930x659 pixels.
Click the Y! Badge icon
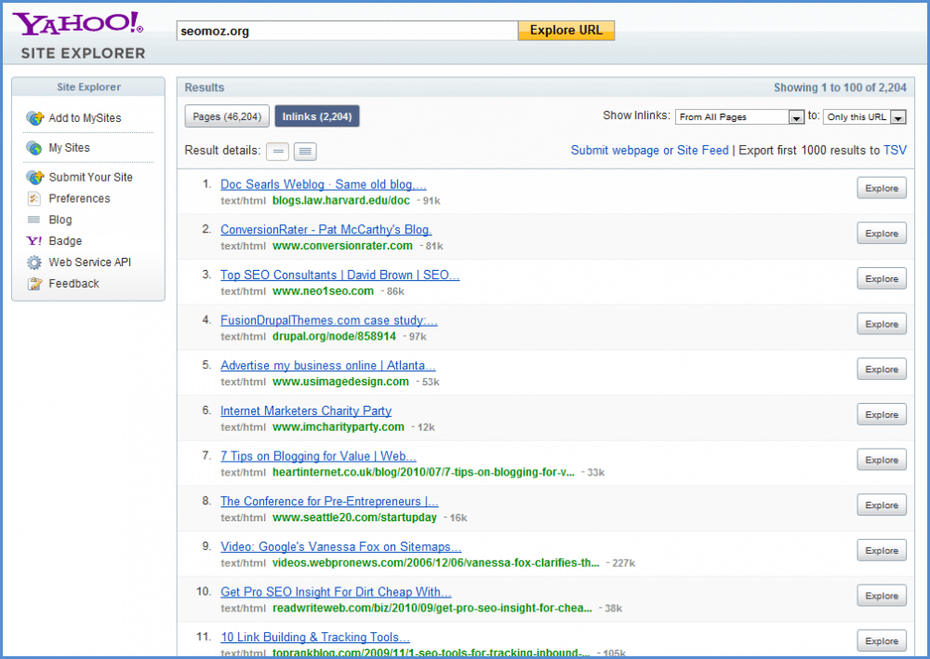pos(33,240)
